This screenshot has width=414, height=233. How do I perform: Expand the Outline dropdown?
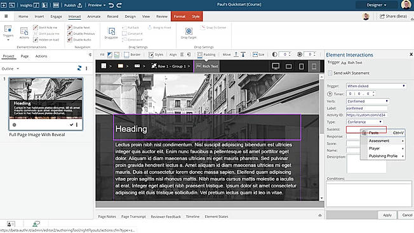point(10,69)
